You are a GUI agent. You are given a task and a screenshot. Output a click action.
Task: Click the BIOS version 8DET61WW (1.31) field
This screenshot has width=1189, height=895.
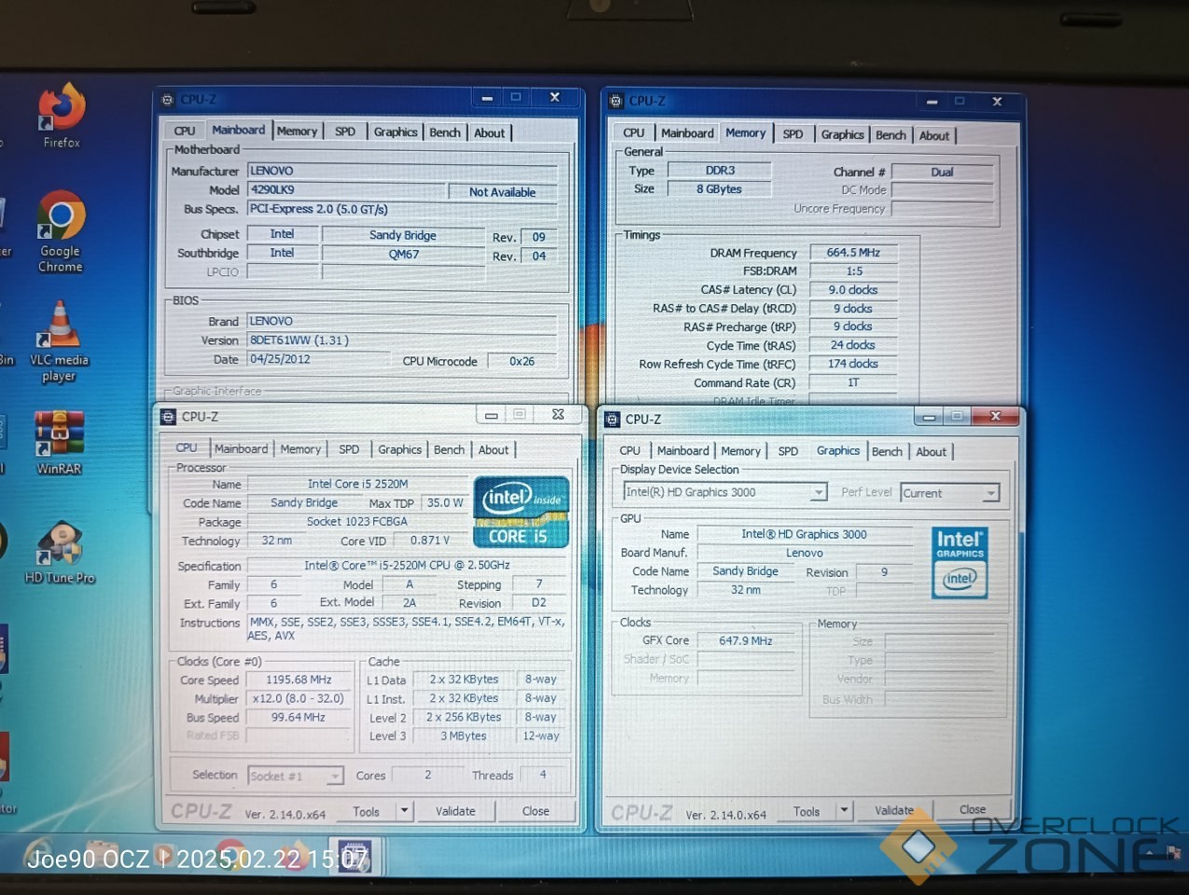coord(402,340)
